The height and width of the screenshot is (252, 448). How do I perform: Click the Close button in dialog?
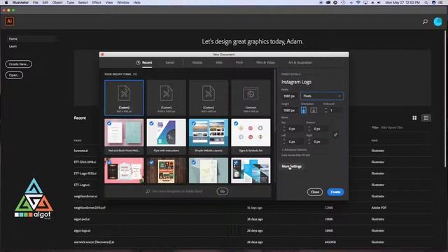[315, 192]
